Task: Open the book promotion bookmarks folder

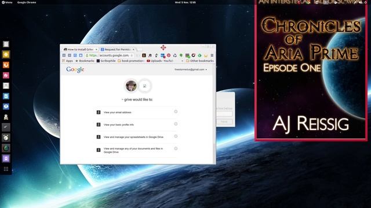Action: pos(131,61)
